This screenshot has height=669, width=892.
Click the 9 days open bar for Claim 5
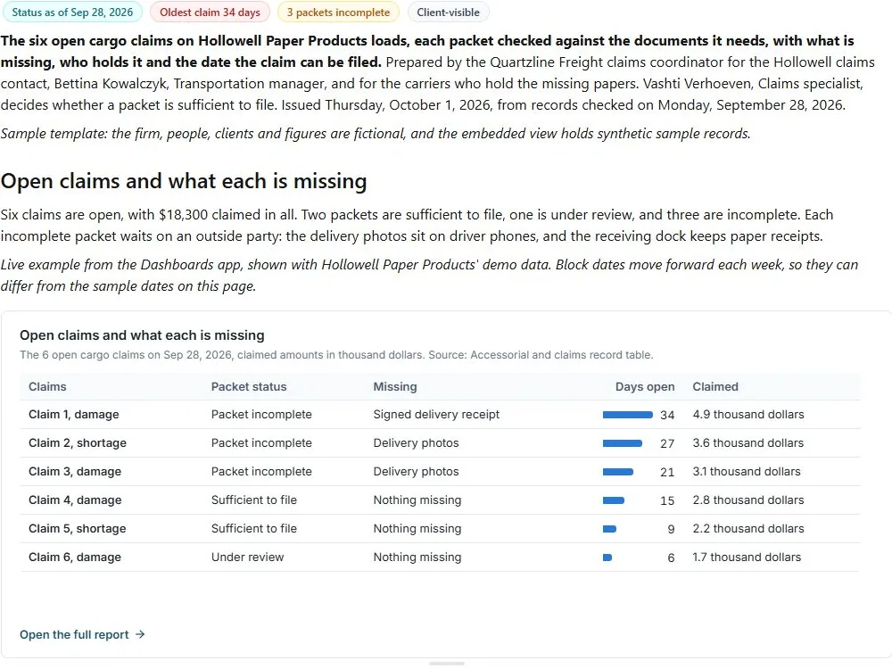pyautogui.click(x=609, y=528)
